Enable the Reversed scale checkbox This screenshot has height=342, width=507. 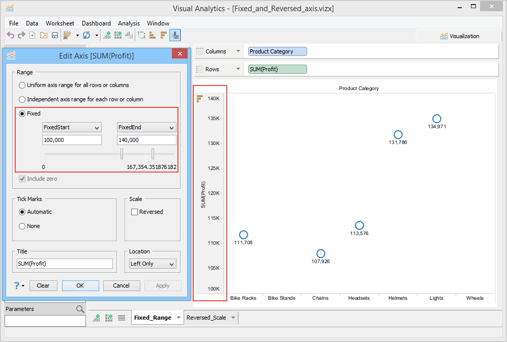[x=135, y=212]
